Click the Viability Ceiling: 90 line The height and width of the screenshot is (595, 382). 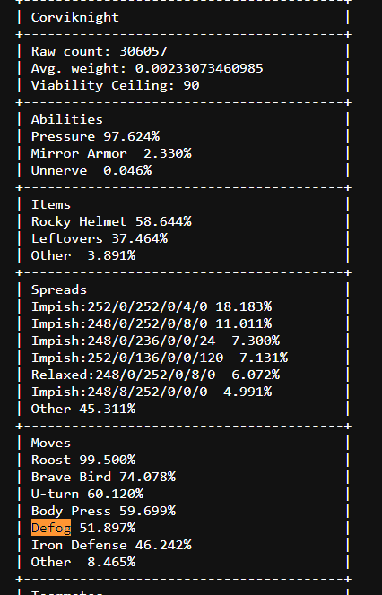[115, 85]
